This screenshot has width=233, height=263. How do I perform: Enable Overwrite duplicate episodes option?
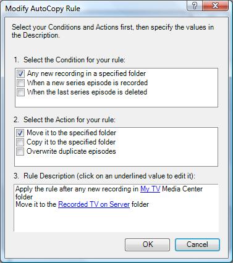click(20, 151)
